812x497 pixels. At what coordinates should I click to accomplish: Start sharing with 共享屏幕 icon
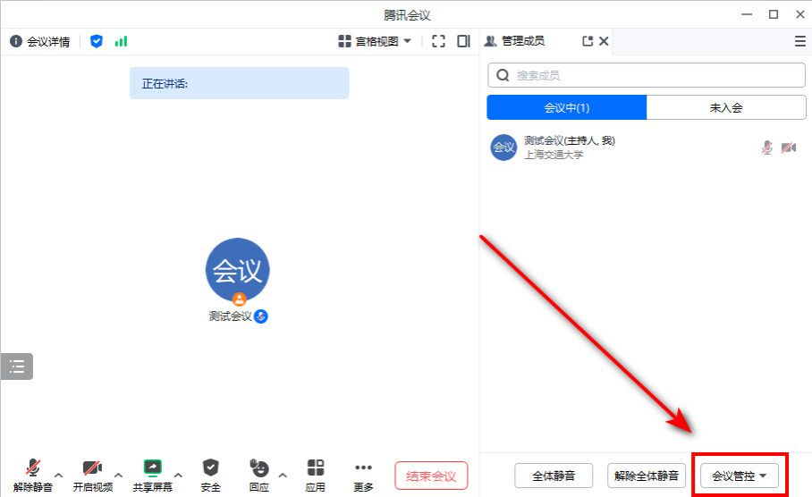click(x=152, y=468)
